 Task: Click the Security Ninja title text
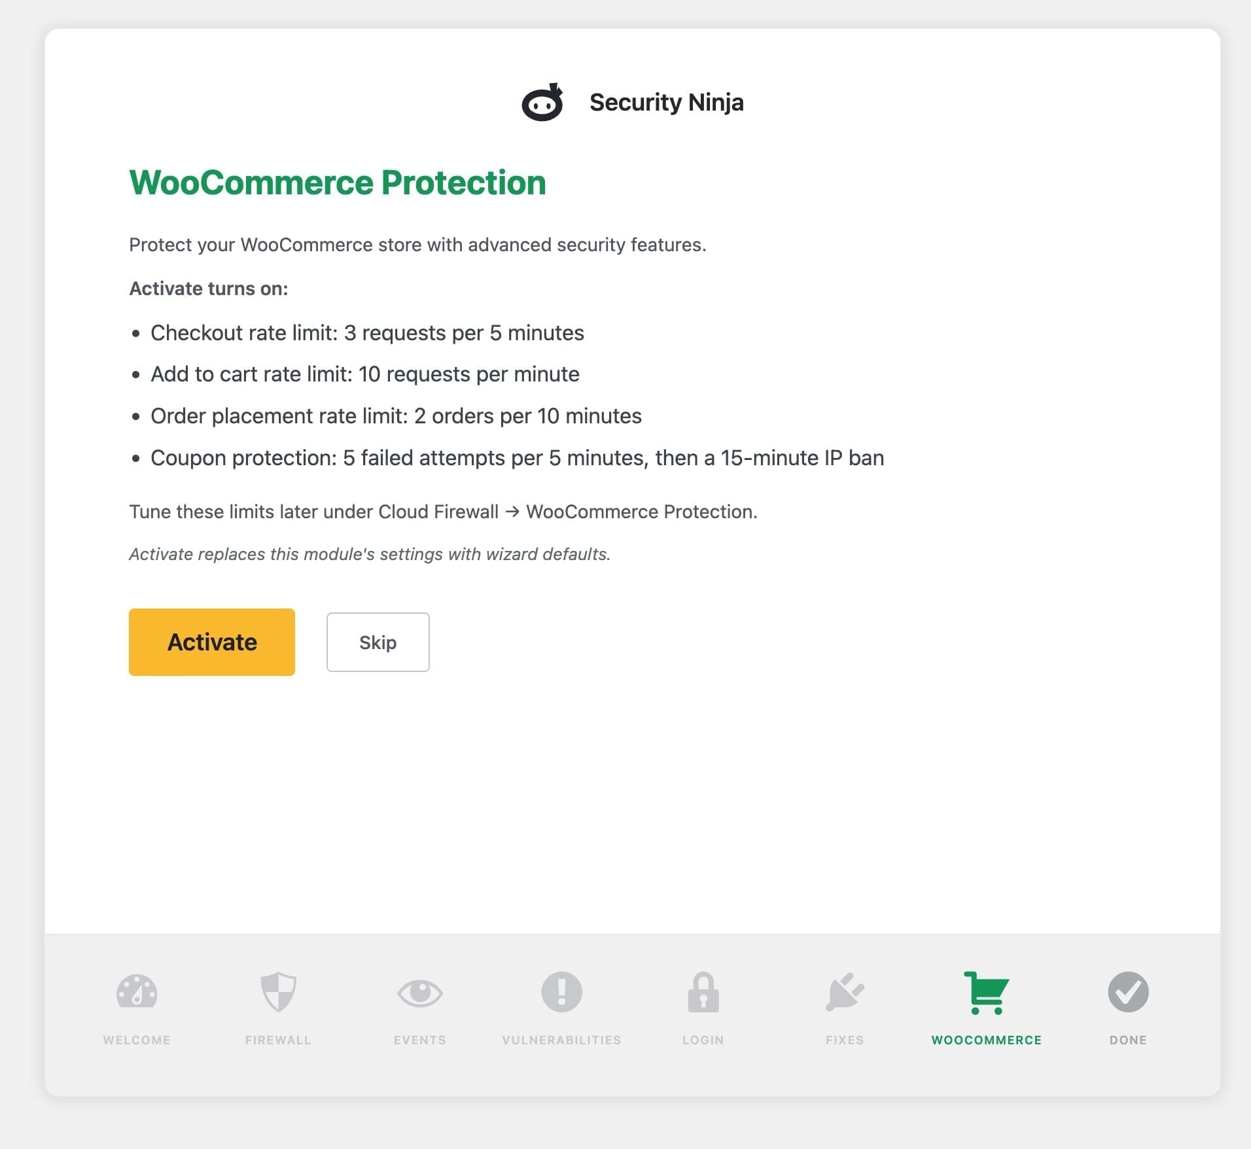point(666,102)
